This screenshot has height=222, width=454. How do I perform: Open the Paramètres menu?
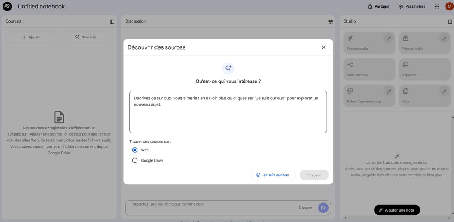[412, 6]
